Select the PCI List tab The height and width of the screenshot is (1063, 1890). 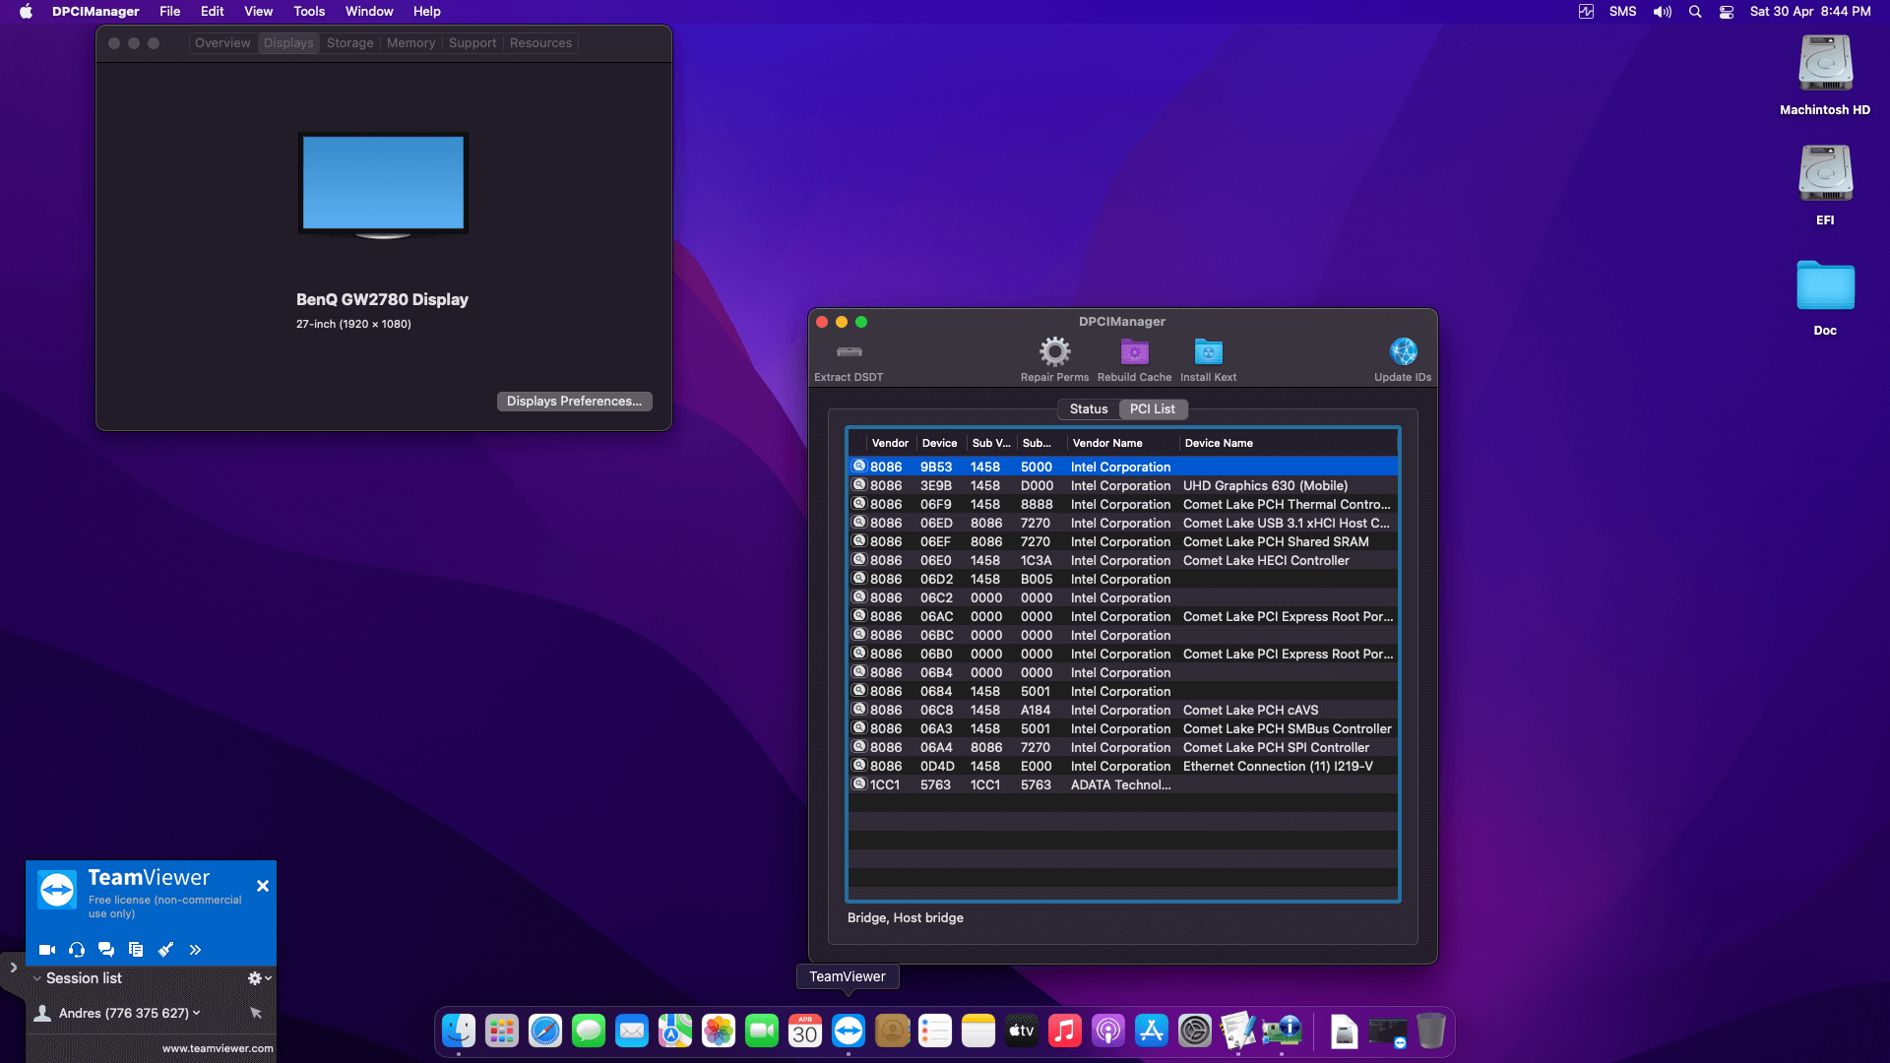tap(1152, 408)
